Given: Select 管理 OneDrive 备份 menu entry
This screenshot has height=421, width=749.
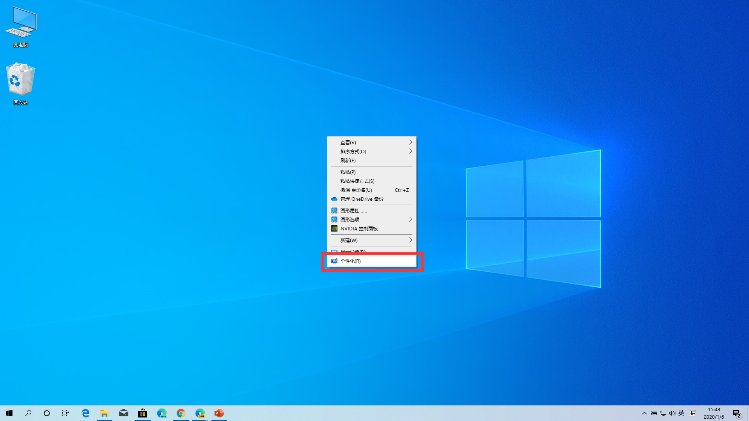Looking at the screenshot, I should 371,199.
